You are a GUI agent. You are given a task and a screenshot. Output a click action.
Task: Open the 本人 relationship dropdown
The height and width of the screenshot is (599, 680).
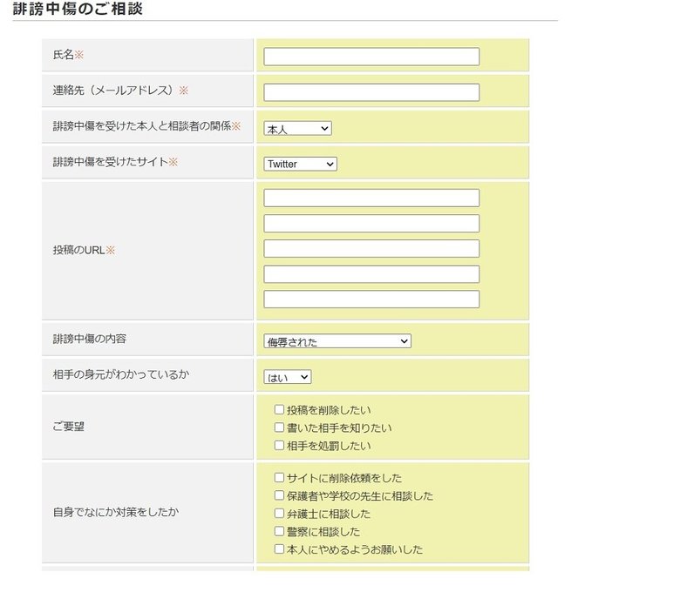click(x=297, y=129)
